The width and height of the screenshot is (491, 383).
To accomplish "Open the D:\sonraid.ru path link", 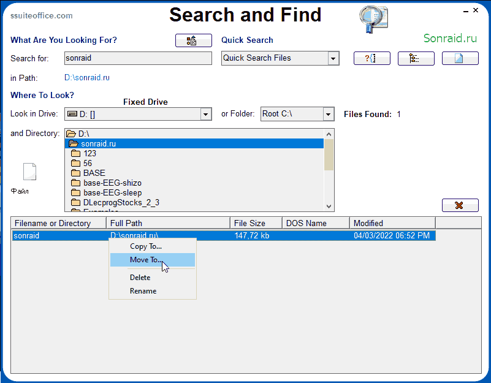I will (x=87, y=78).
